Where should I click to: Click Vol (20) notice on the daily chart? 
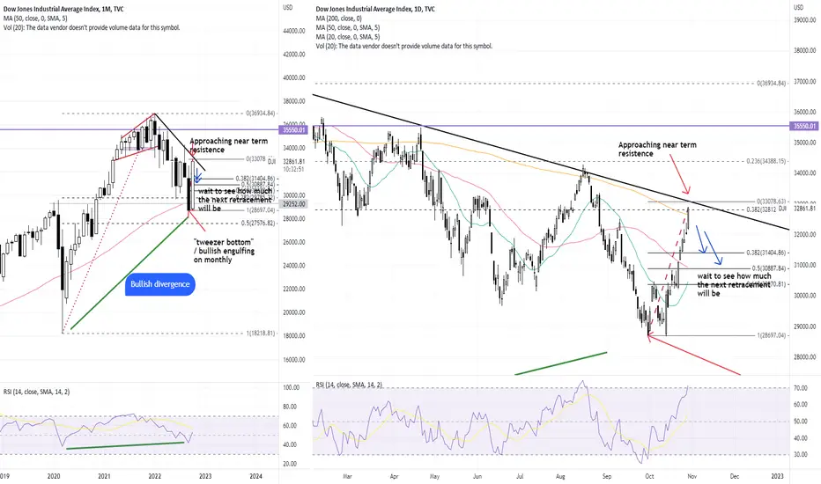click(404, 46)
